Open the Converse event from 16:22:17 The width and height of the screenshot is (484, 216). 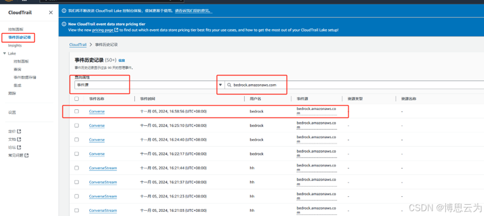pos(97,154)
